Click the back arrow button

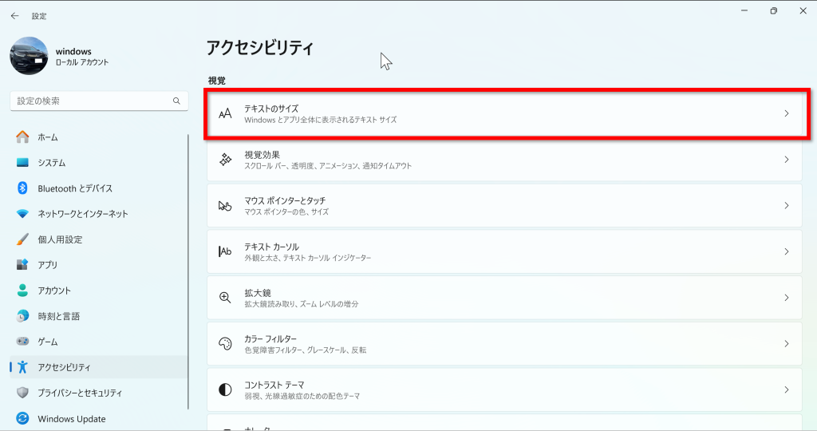[x=14, y=16]
